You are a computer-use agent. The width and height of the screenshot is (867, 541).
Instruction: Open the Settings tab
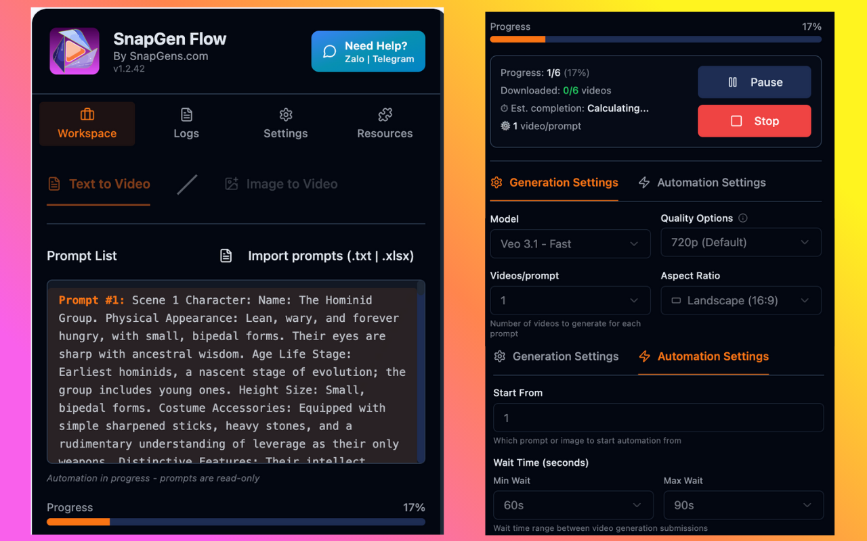(x=286, y=124)
